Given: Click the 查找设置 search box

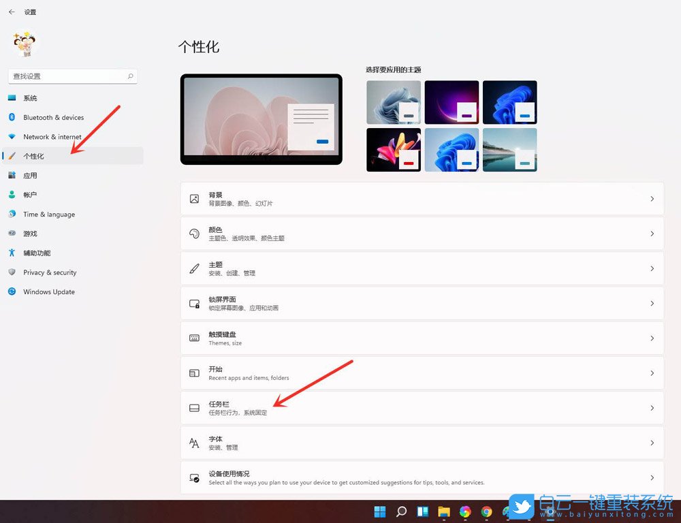Looking at the screenshot, I should 68,76.
